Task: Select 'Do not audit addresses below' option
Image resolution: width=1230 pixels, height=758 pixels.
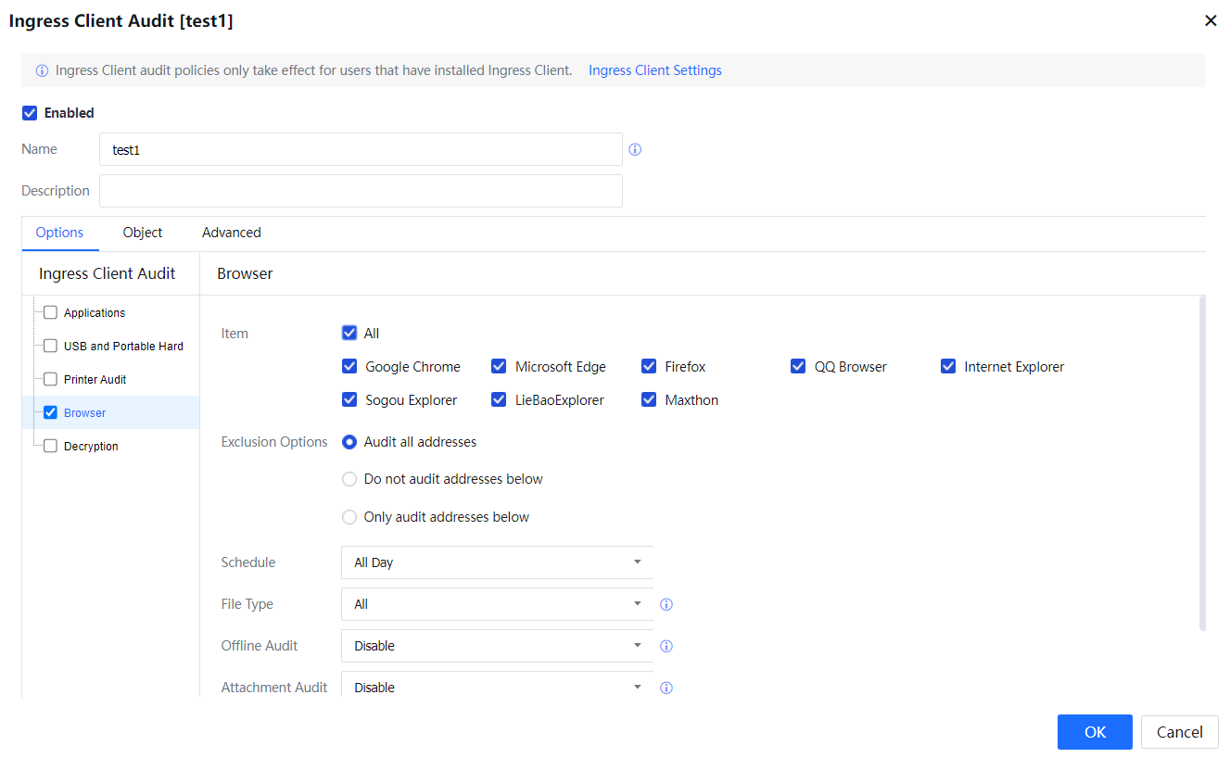Action: 349,479
